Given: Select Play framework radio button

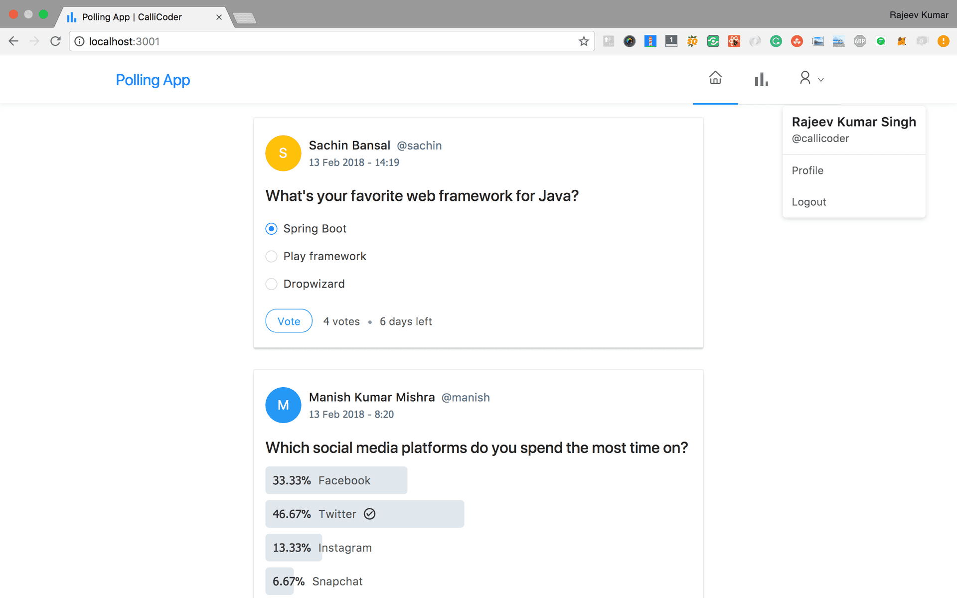Looking at the screenshot, I should [x=271, y=256].
